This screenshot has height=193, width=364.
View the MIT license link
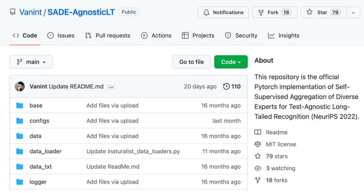[x=281, y=144]
